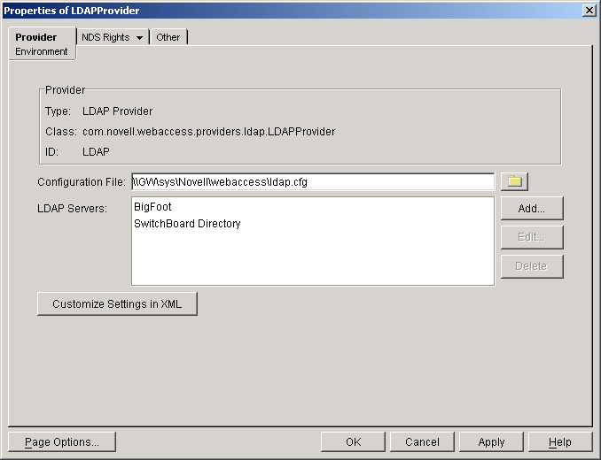Screen dimensions: 601x460
Task: Click the Cancel button
Action: (422, 441)
